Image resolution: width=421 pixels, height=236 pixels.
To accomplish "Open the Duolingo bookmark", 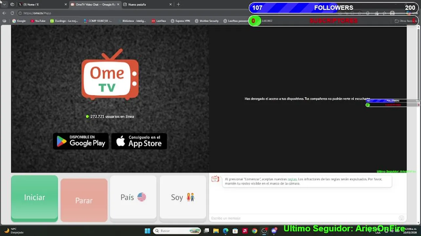I will click(x=64, y=21).
